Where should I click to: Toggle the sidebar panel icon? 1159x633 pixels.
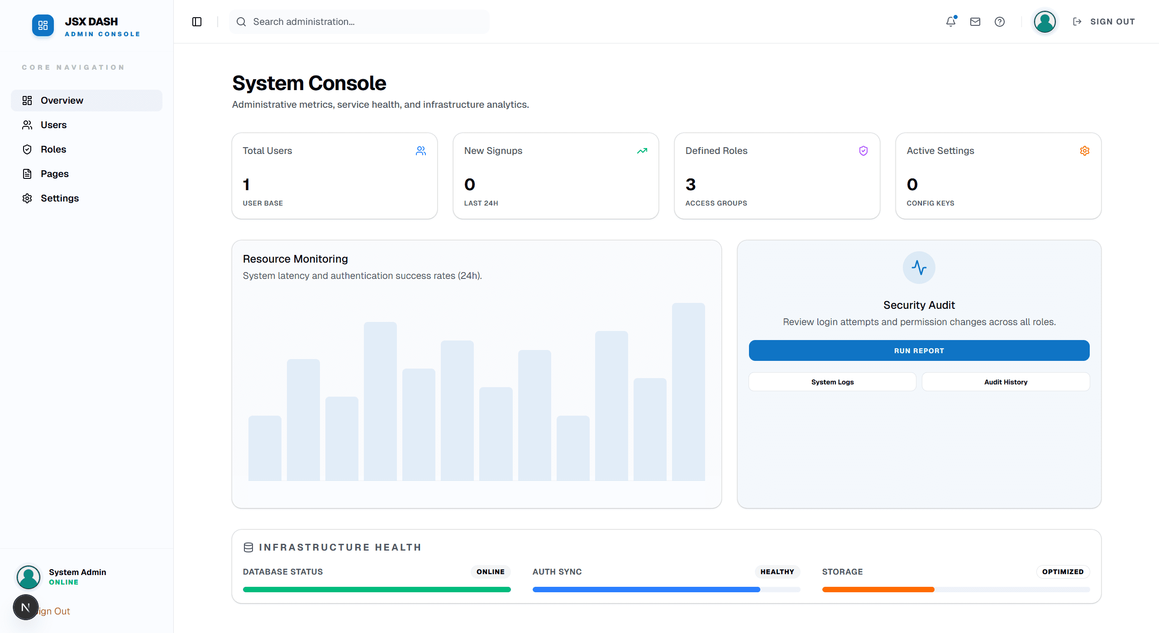pos(197,22)
